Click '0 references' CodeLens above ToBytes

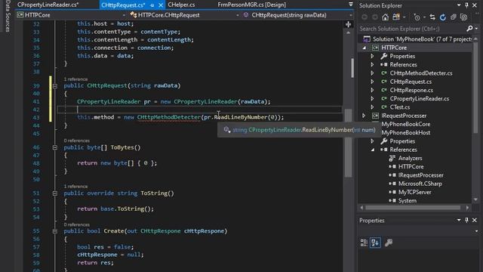tap(77, 141)
